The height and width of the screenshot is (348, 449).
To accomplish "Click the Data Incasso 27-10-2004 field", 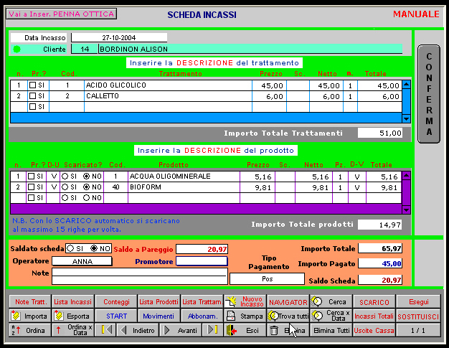I will pyautogui.click(x=119, y=37).
